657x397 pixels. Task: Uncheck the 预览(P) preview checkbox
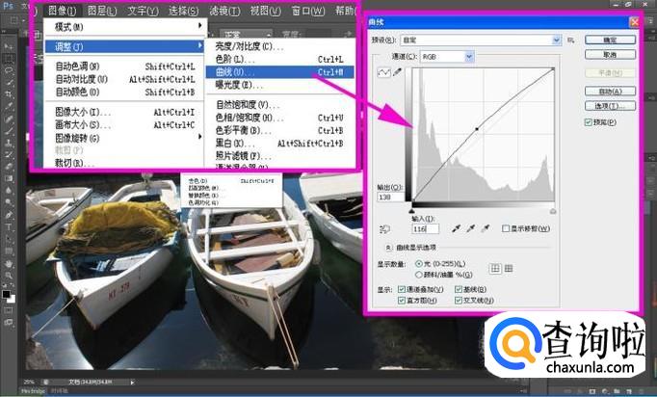(589, 122)
